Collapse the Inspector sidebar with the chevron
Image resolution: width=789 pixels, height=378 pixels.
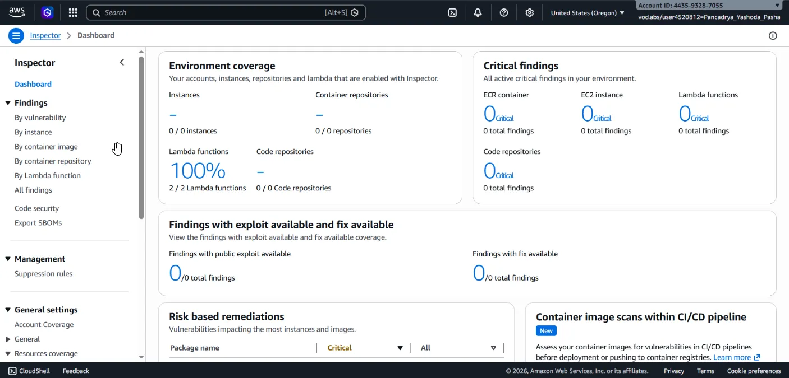point(122,63)
